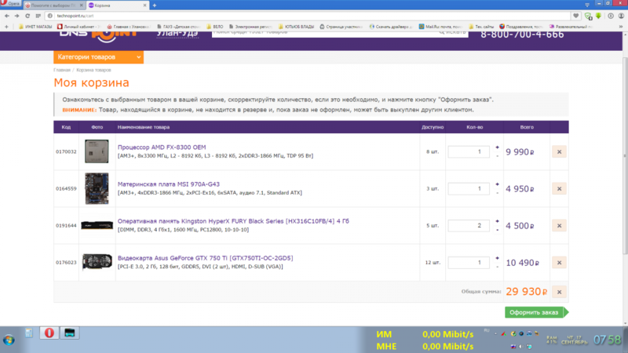Remove AMD FX-8300 processor from cart
This screenshot has width=628, height=353.
point(559,152)
